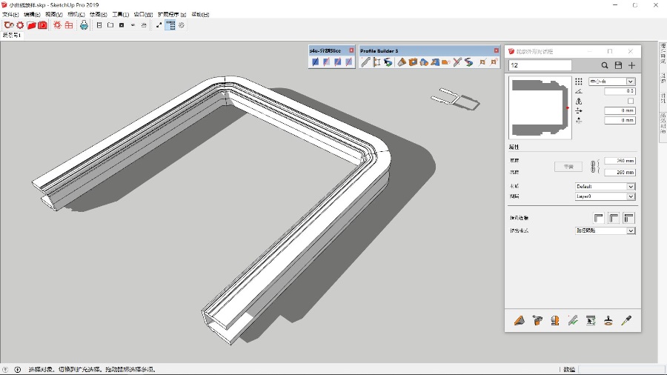Close the Profile Builder 3 toolbar
This screenshot has width=667, height=375.
(496, 50)
